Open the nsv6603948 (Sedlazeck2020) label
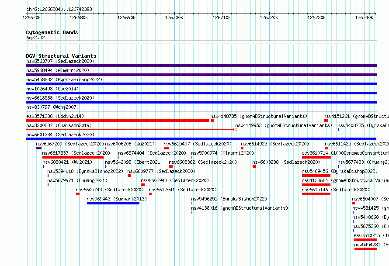Image resolution: width=389 pixels, height=266 pixels. pos(175,180)
